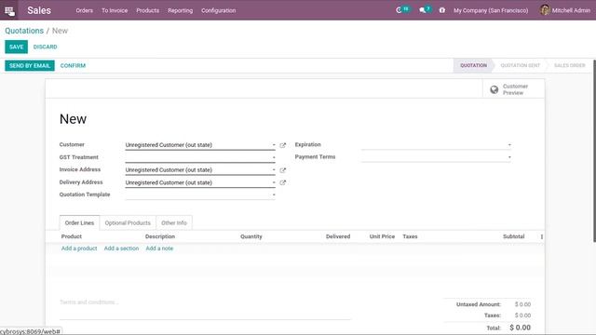Sort by Description column header
The height and width of the screenshot is (335, 596).
point(160,236)
